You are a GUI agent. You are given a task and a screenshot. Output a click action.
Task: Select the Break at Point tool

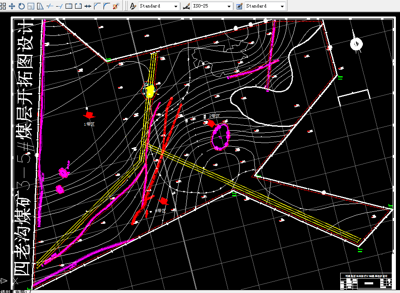[x=68, y=6]
